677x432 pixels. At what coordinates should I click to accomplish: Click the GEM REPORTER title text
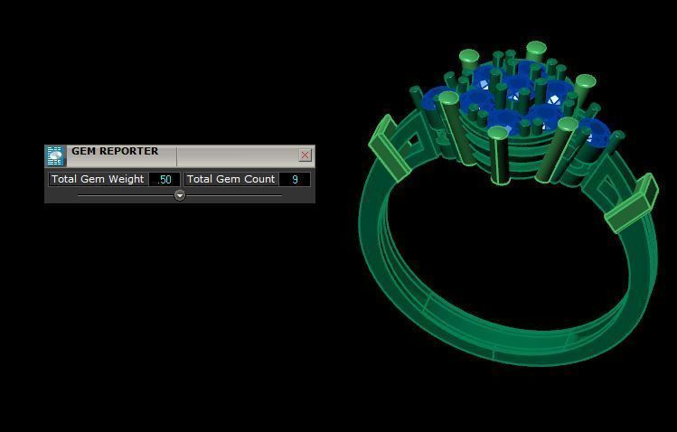[x=115, y=151]
